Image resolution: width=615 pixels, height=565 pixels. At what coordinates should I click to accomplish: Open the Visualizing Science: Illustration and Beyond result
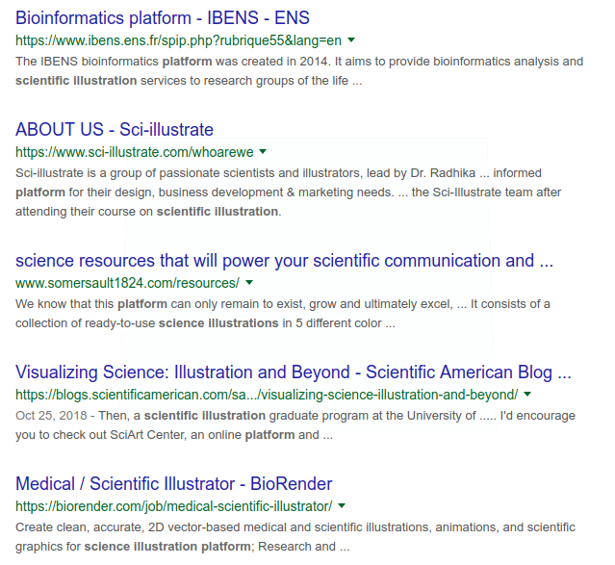pos(294,372)
